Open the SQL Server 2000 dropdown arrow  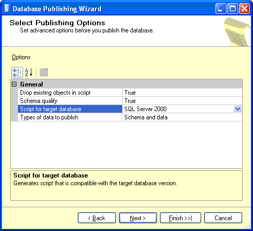tap(238, 109)
